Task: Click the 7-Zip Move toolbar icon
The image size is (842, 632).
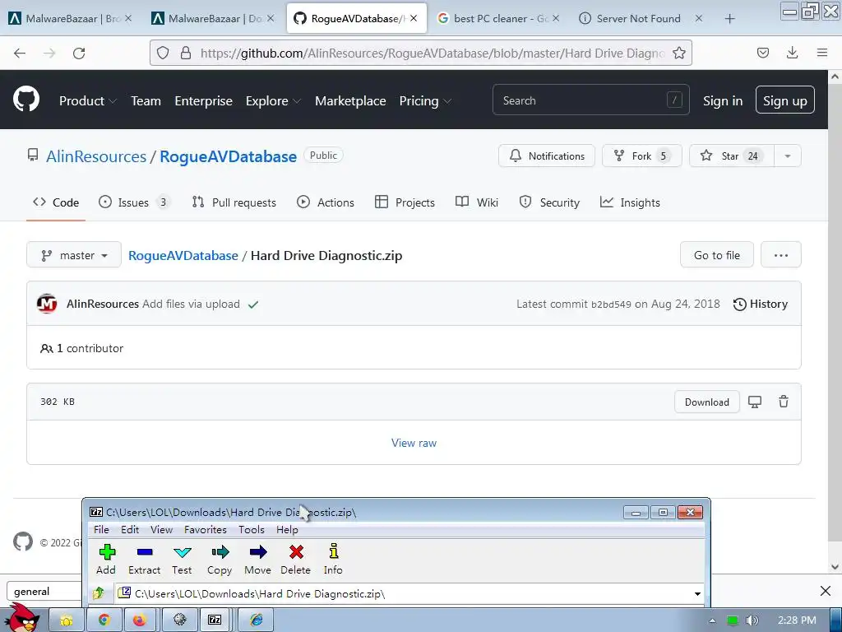Action: 257,559
